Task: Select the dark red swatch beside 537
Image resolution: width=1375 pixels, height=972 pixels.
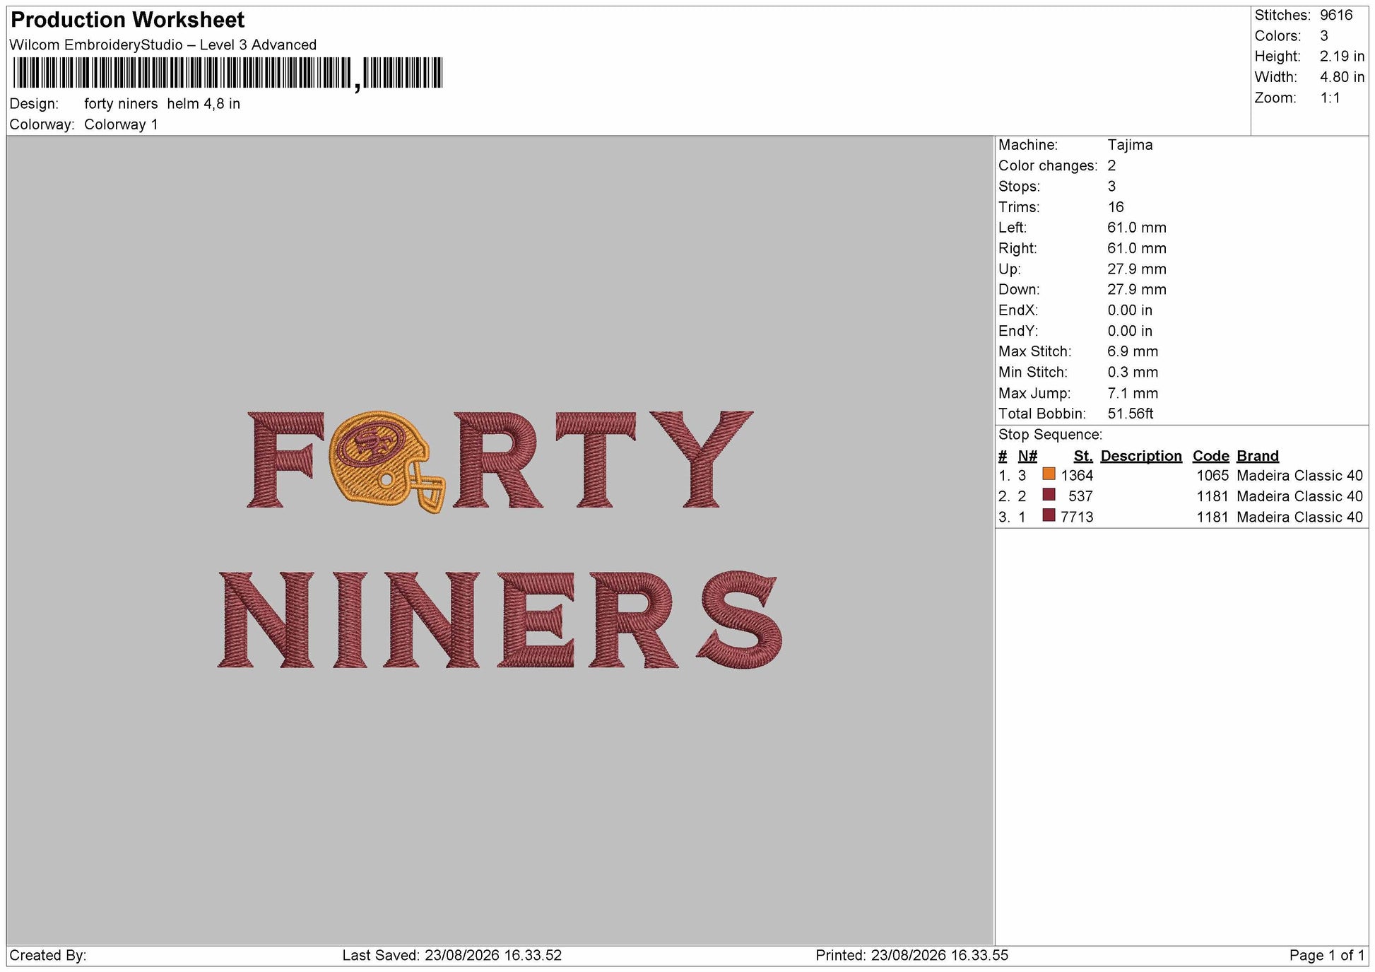Action: click(x=1049, y=495)
